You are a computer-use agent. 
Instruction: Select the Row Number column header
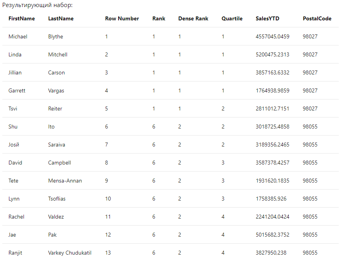point(122,18)
